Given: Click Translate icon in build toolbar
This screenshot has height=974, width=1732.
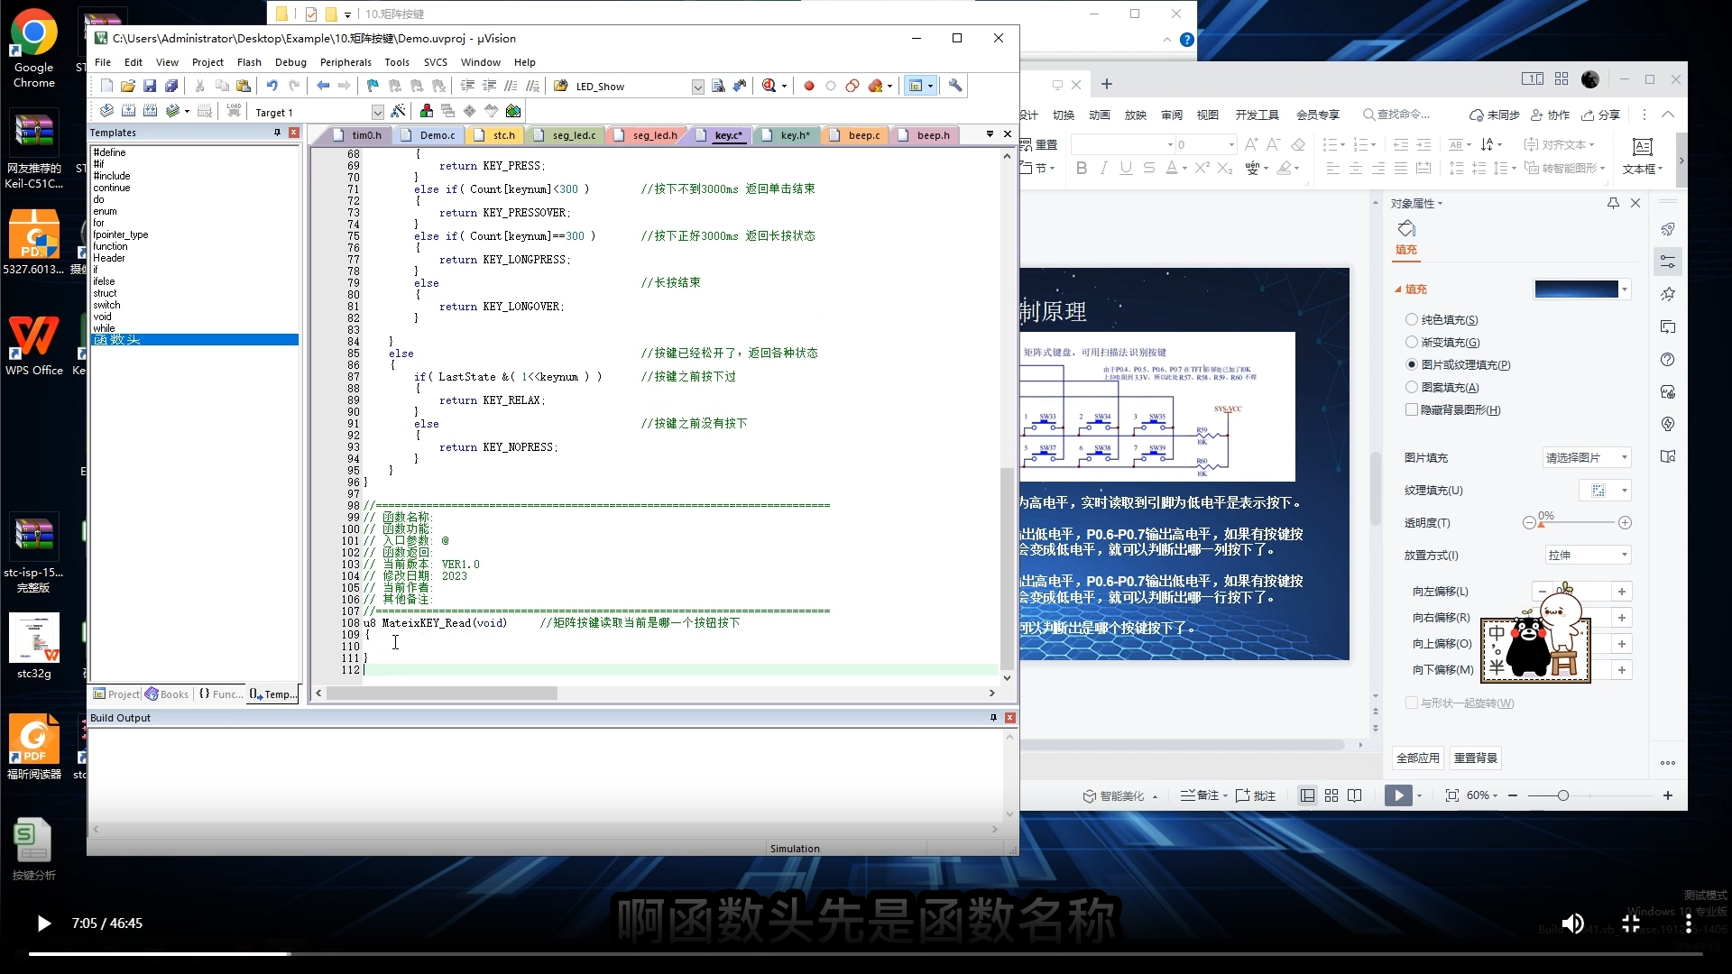Looking at the screenshot, I should point(106,111).
